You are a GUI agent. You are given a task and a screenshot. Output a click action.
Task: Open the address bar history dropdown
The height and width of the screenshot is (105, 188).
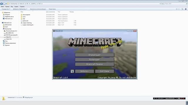[x=160, y=4]
